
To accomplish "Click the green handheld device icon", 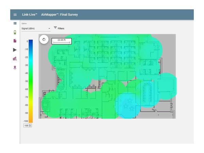I will tap(15, 32).
